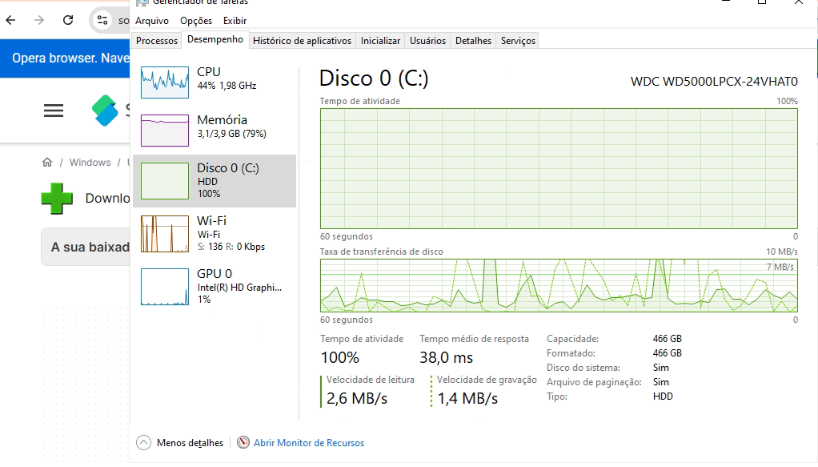The height and width of the screenshot is (467, 818).
Task: Click the Resource Monitor icon
Action: point(243,442)
